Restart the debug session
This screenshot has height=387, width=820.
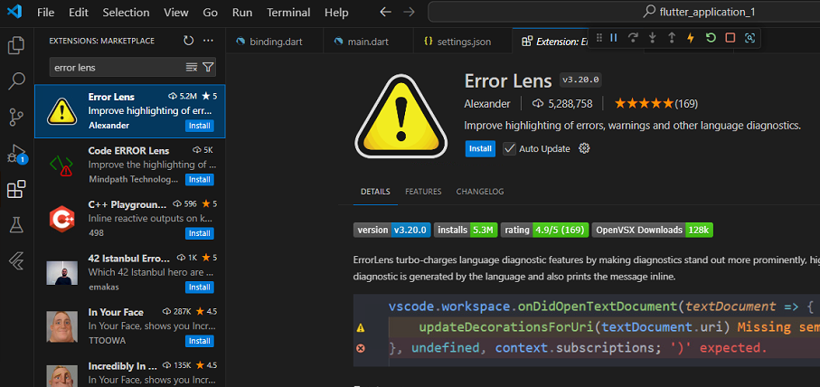point(711,38)
